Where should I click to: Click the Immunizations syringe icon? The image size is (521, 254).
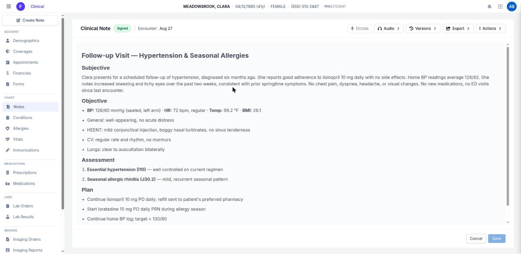click(8, 150)
